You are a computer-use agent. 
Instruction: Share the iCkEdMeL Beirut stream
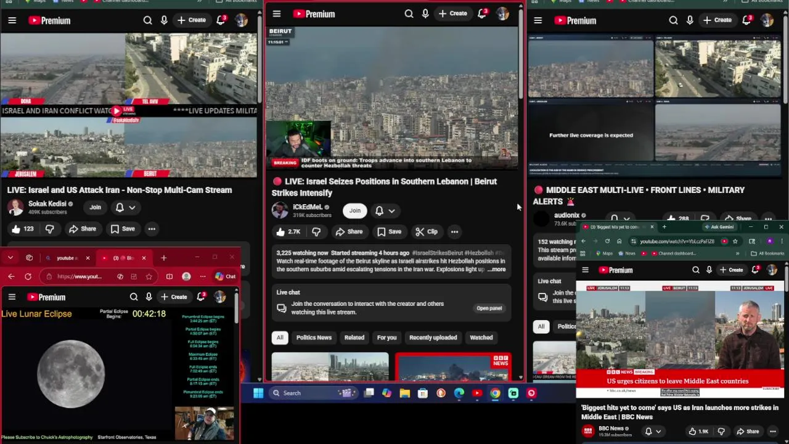tap(349, 231)
